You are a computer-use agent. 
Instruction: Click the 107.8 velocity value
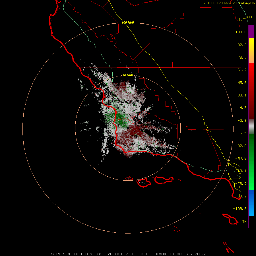[241, 32]
